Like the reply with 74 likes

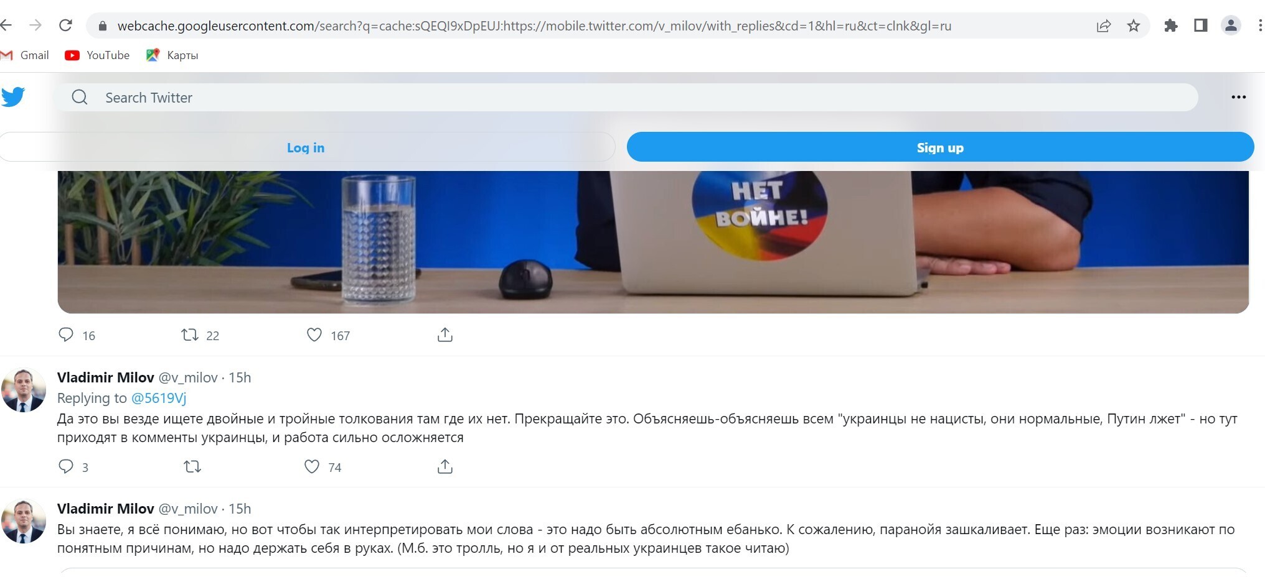(x=312, y=466)
